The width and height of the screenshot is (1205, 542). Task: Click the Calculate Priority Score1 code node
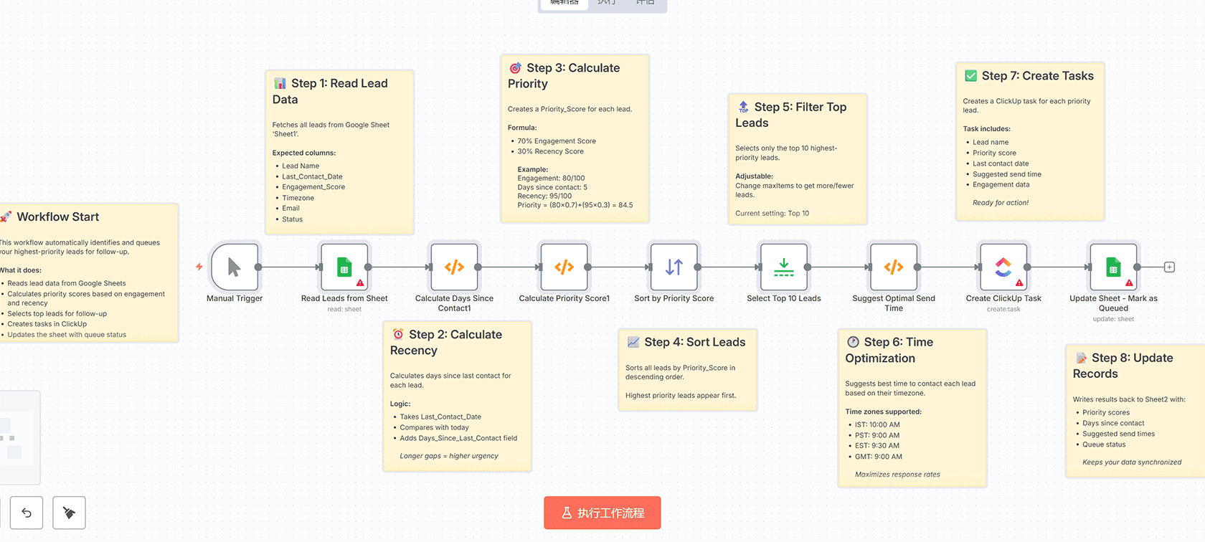564,267
